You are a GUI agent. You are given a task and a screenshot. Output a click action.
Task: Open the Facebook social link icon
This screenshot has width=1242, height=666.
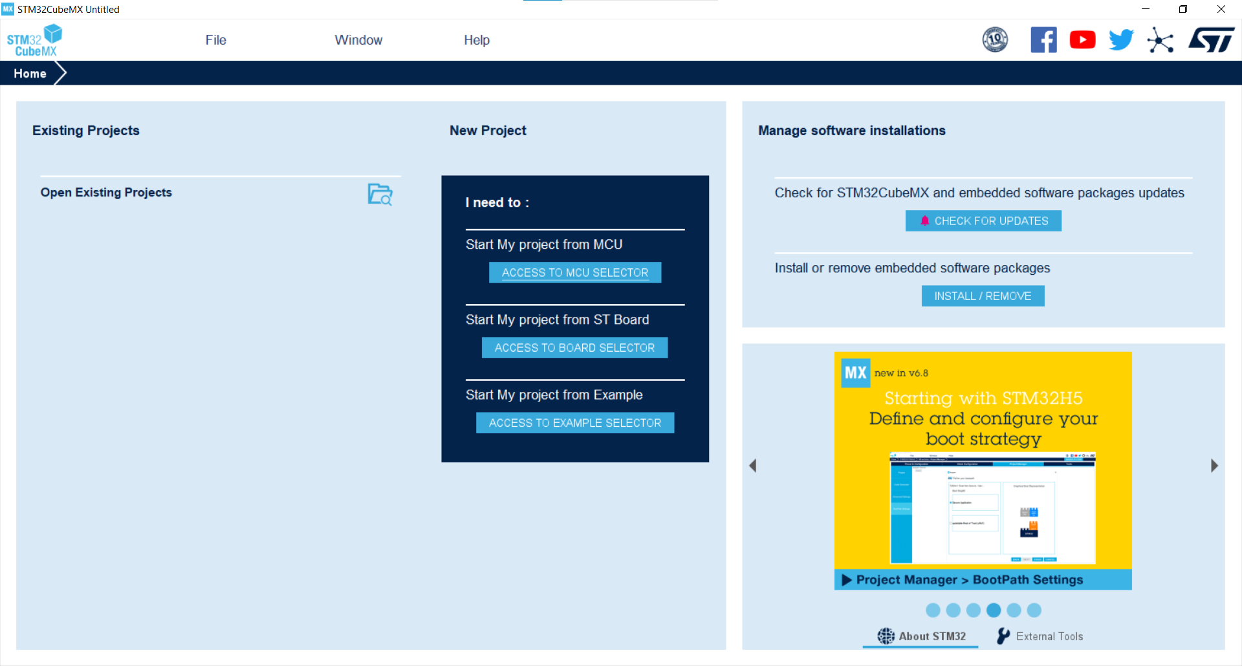(x=1043, y=40)
